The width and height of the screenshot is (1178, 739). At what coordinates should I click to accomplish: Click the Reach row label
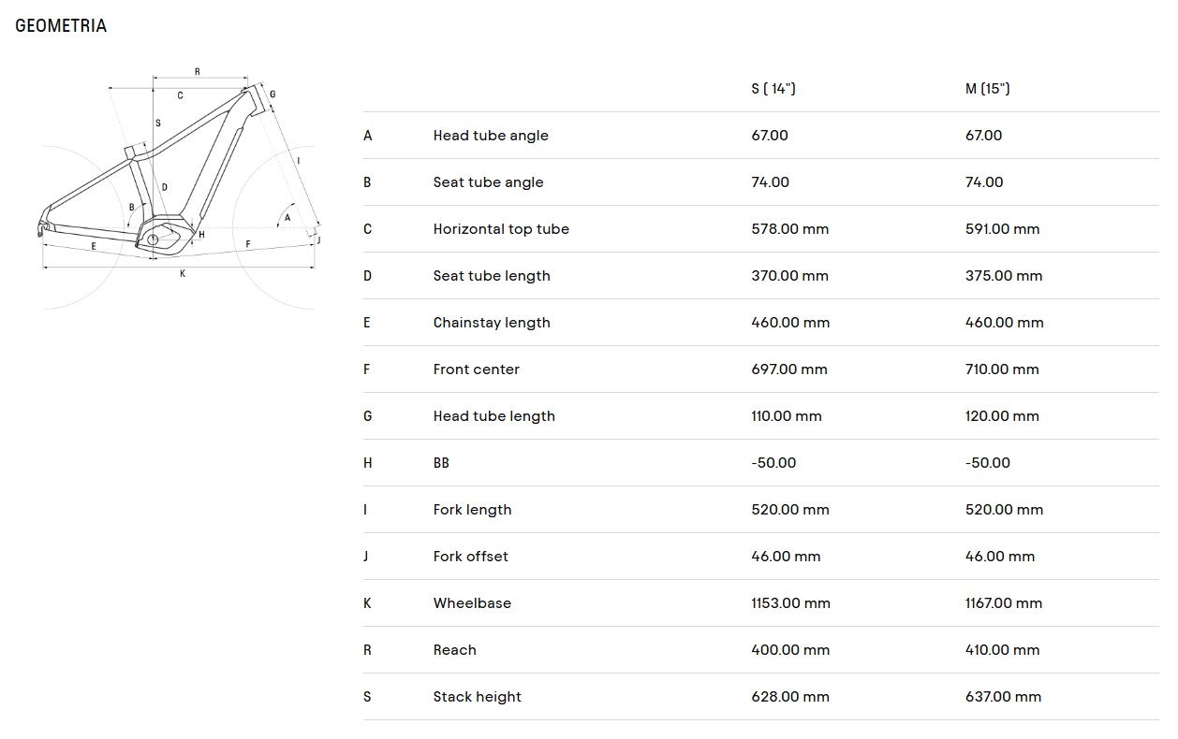(454, 650)
